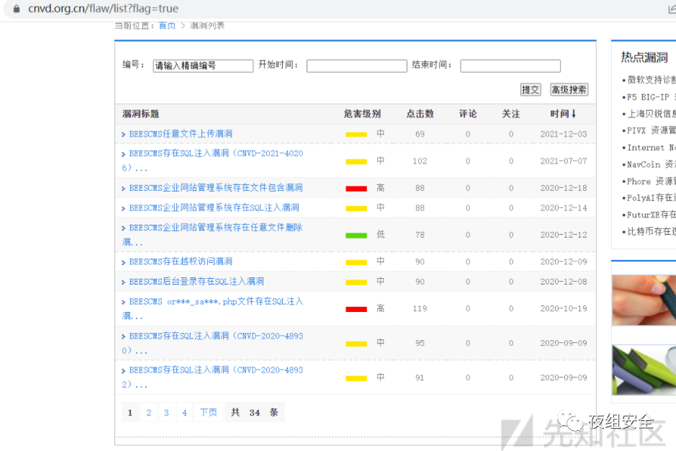Click sidebar image of green and purple folders
676x451 pixels.
click(644, 370)
